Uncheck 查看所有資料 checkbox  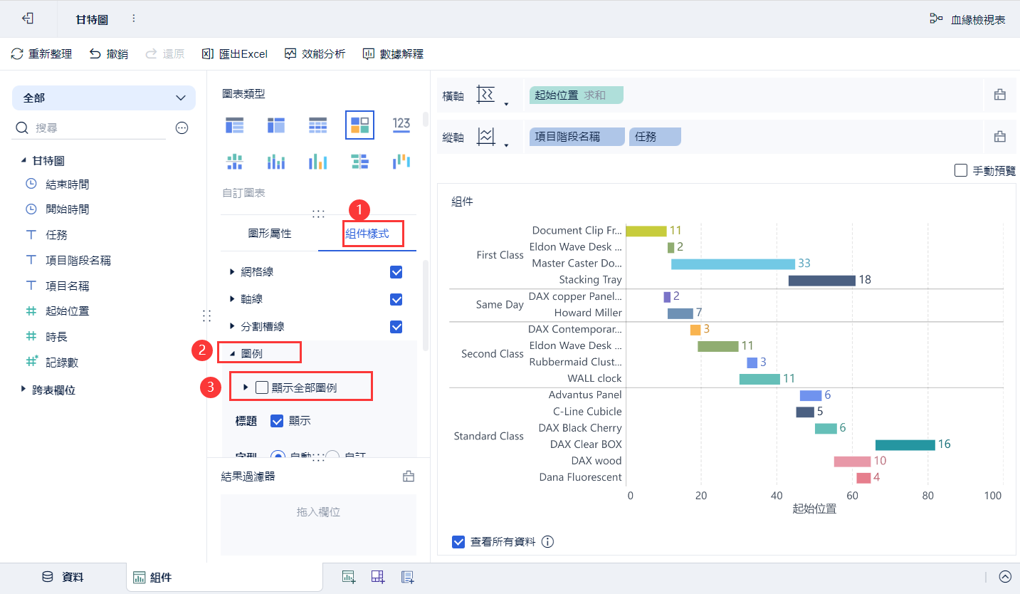458,542
